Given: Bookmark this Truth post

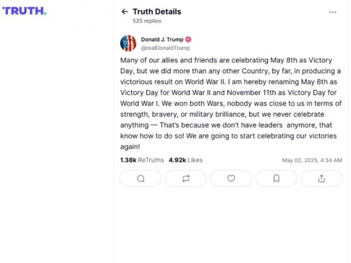Looking at the screenshot, I should [x=276, y=179].
